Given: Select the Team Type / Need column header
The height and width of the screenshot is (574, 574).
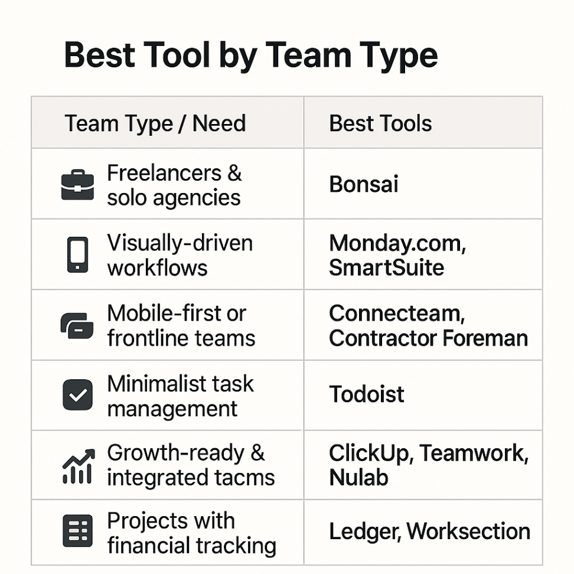Looking at the screenshot, I should pos(155,123).
